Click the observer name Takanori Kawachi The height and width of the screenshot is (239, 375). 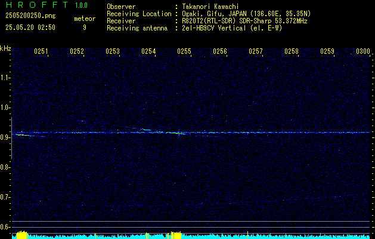[210, 7]
